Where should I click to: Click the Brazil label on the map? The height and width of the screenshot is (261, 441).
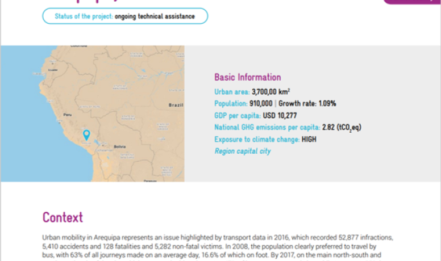point(175,105)
